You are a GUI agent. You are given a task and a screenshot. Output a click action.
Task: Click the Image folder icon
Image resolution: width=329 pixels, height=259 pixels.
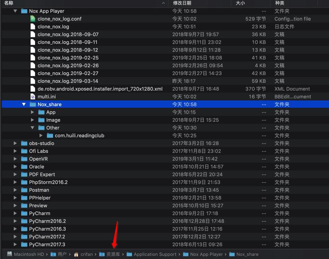point(41,120)
